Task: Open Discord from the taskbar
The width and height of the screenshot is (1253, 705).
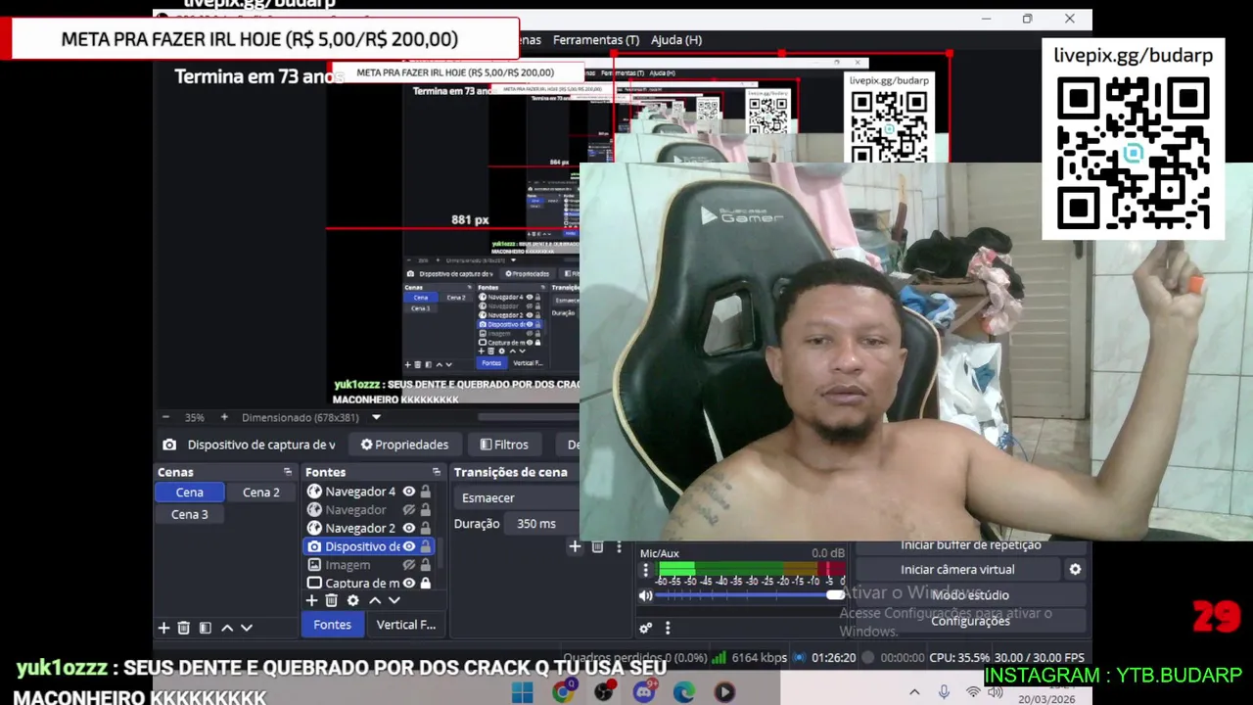Action: pos(644,692)
